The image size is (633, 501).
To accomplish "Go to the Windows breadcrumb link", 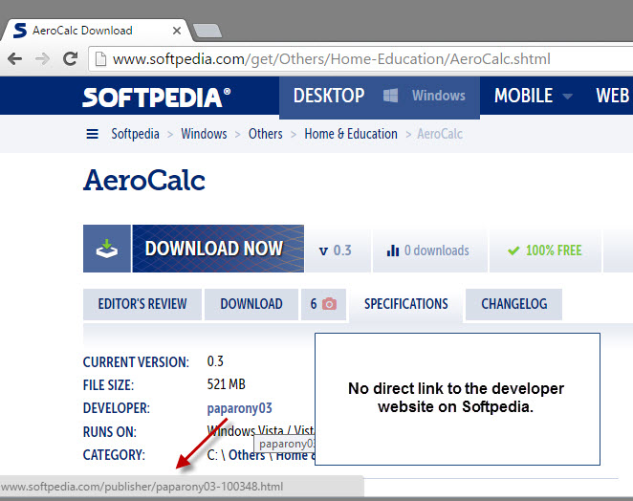I will pos(204,134).
